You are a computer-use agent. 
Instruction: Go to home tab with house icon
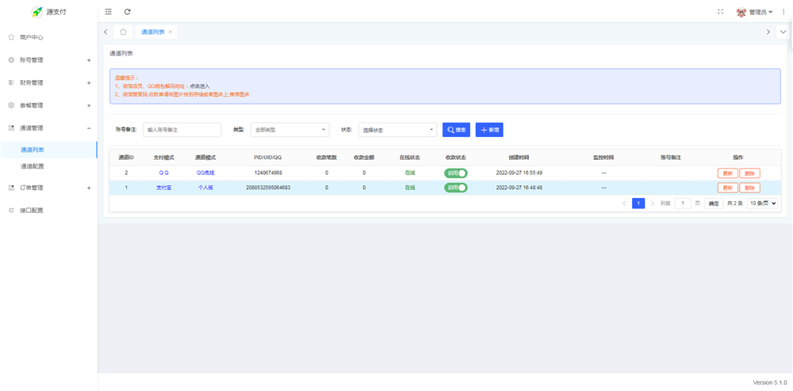123,32
